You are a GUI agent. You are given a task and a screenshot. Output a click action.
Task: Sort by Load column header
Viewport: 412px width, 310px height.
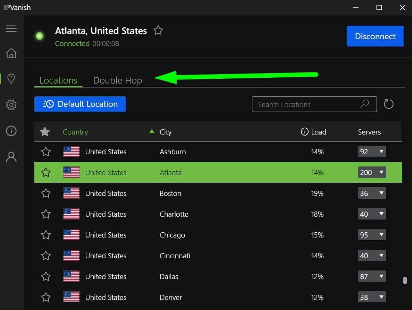[x=319, y=132]
